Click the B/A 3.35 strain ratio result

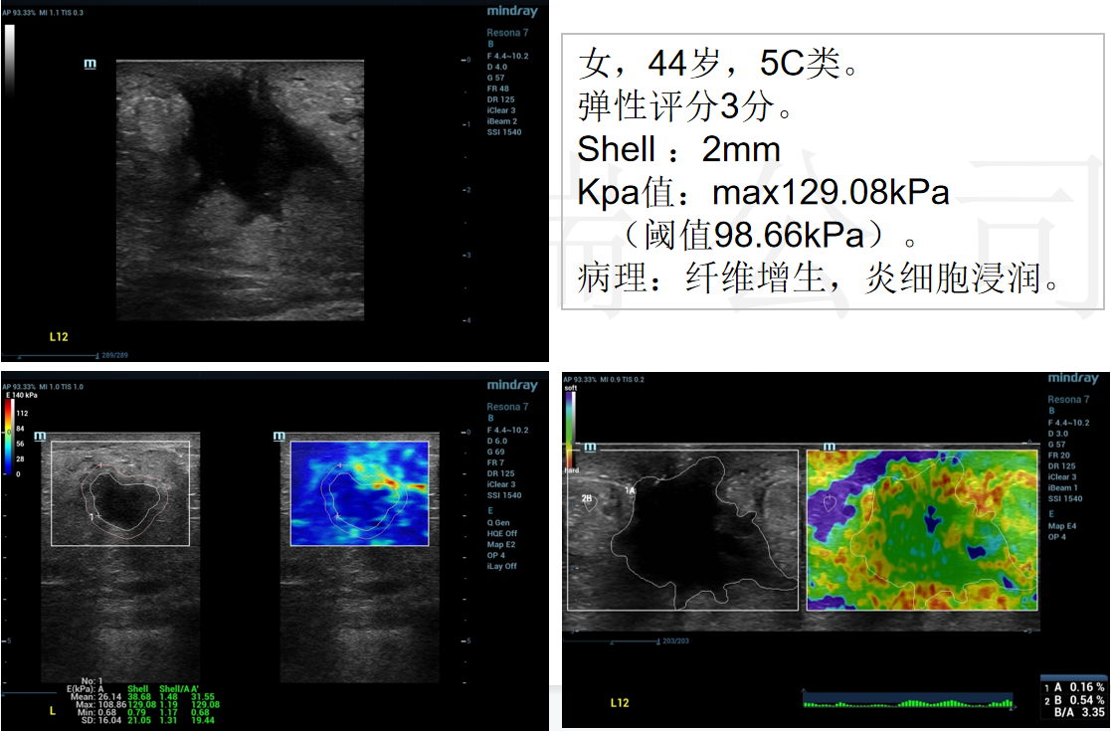coord(1073,712)
